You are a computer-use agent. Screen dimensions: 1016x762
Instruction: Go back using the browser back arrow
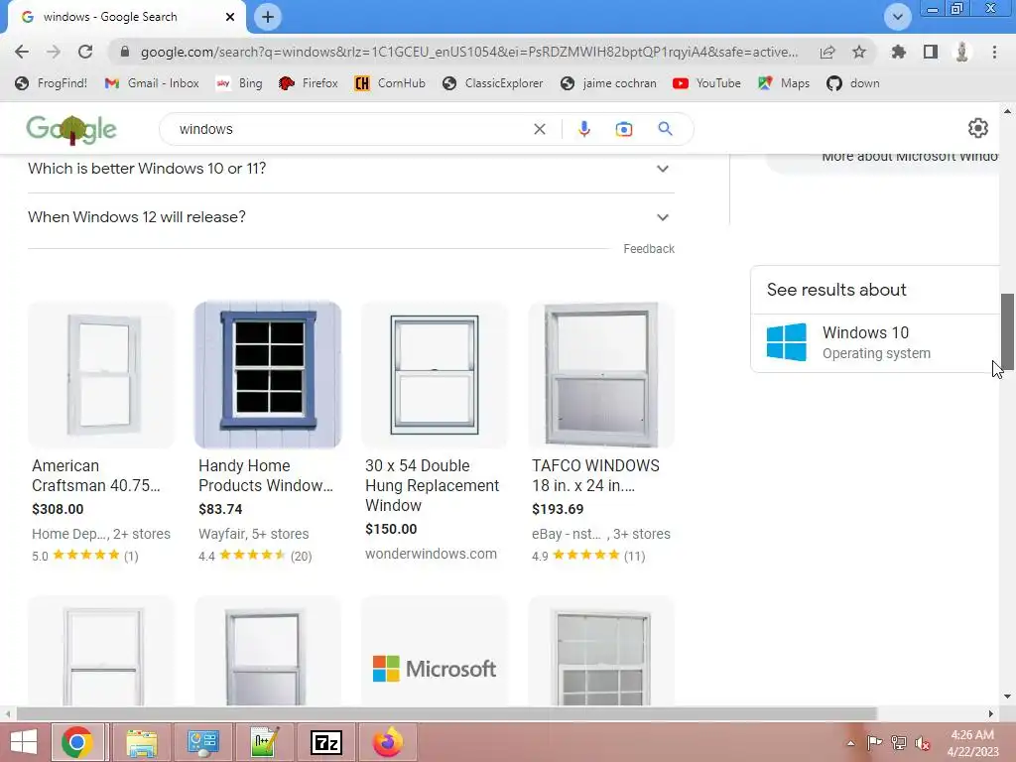tap(22, 52)
